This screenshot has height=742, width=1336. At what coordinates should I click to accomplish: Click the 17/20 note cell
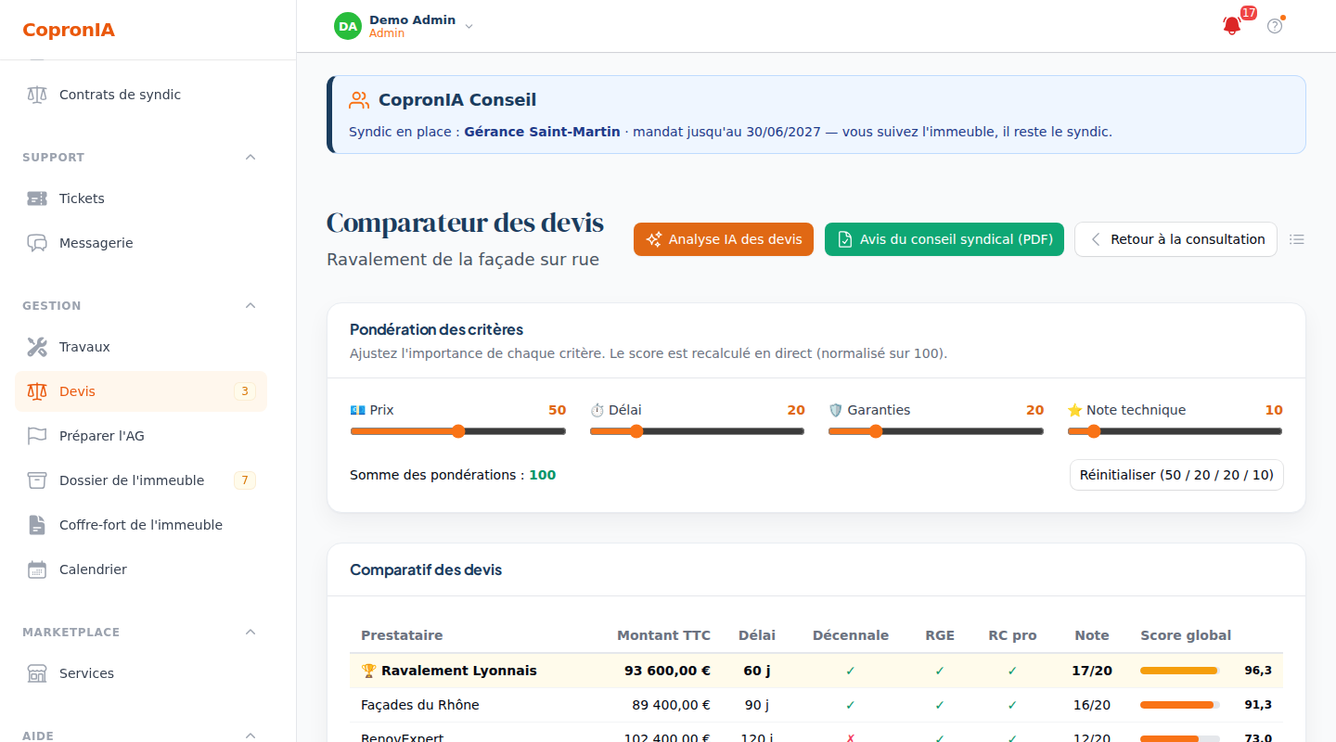(x=1092, y=671)
